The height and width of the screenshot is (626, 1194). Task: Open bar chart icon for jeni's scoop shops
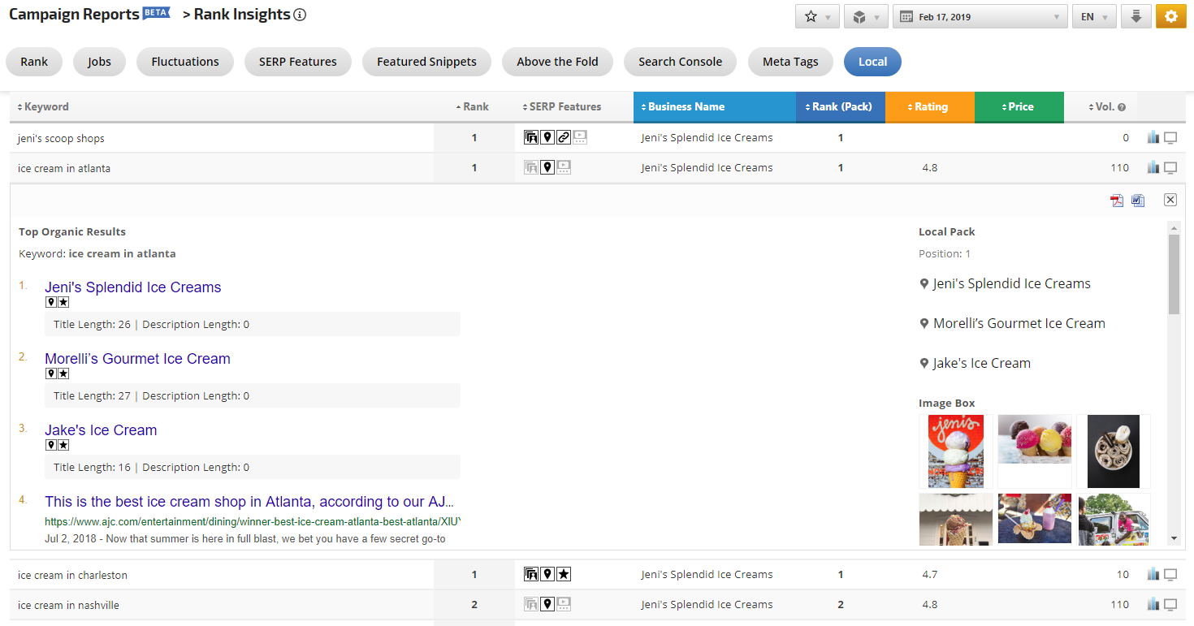[x=1153, y=138]
